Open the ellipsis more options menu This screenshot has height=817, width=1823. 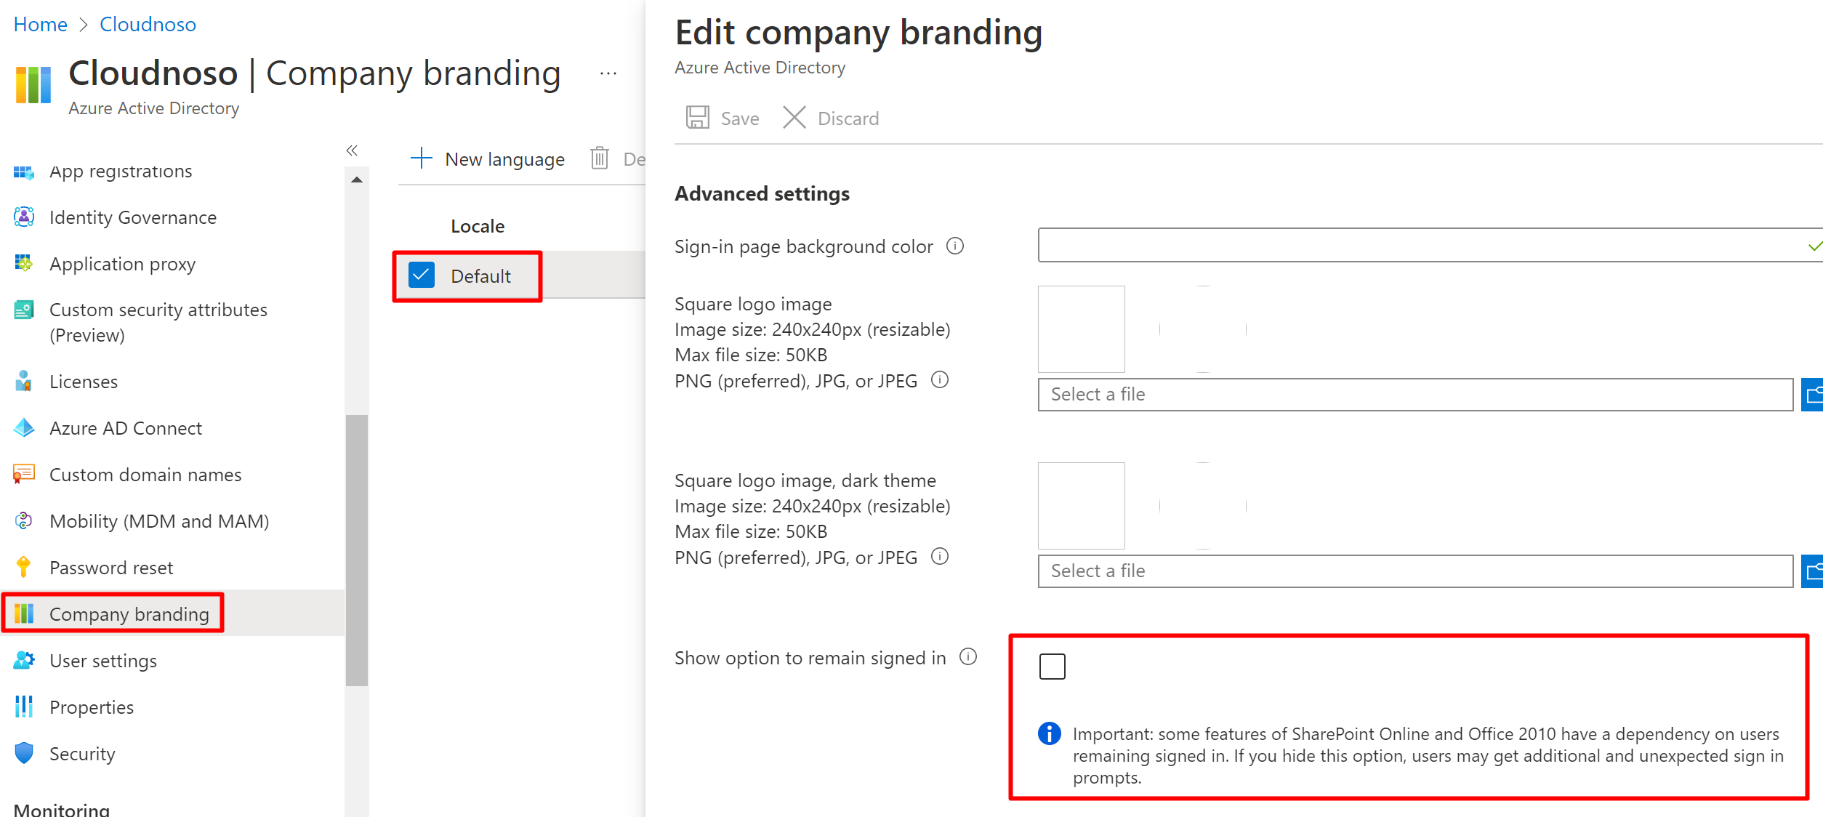coord(608,73)
